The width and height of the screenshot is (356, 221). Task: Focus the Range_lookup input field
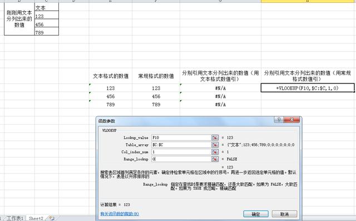click(181, 159)
